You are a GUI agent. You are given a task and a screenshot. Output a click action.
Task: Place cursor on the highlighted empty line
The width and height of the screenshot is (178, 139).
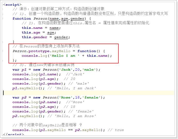pyautogui.click(x=88, y=93)
